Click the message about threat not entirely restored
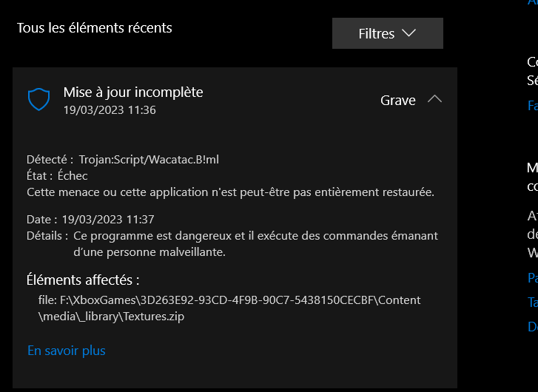538x392 pixels. click(x=230, y=192)
